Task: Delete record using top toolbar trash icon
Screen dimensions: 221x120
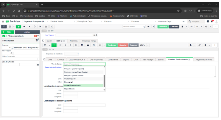Action: point(46,27)
